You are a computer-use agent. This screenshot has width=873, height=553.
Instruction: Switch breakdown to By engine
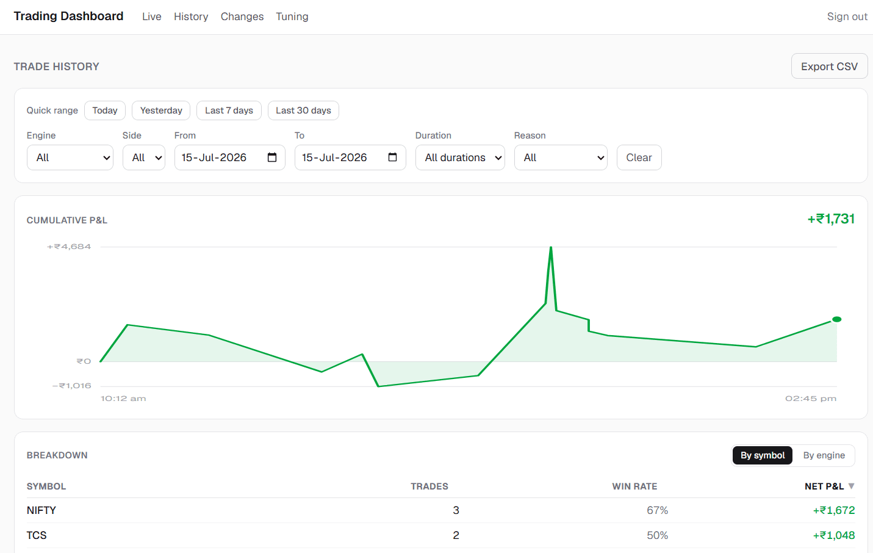(824, 455)
